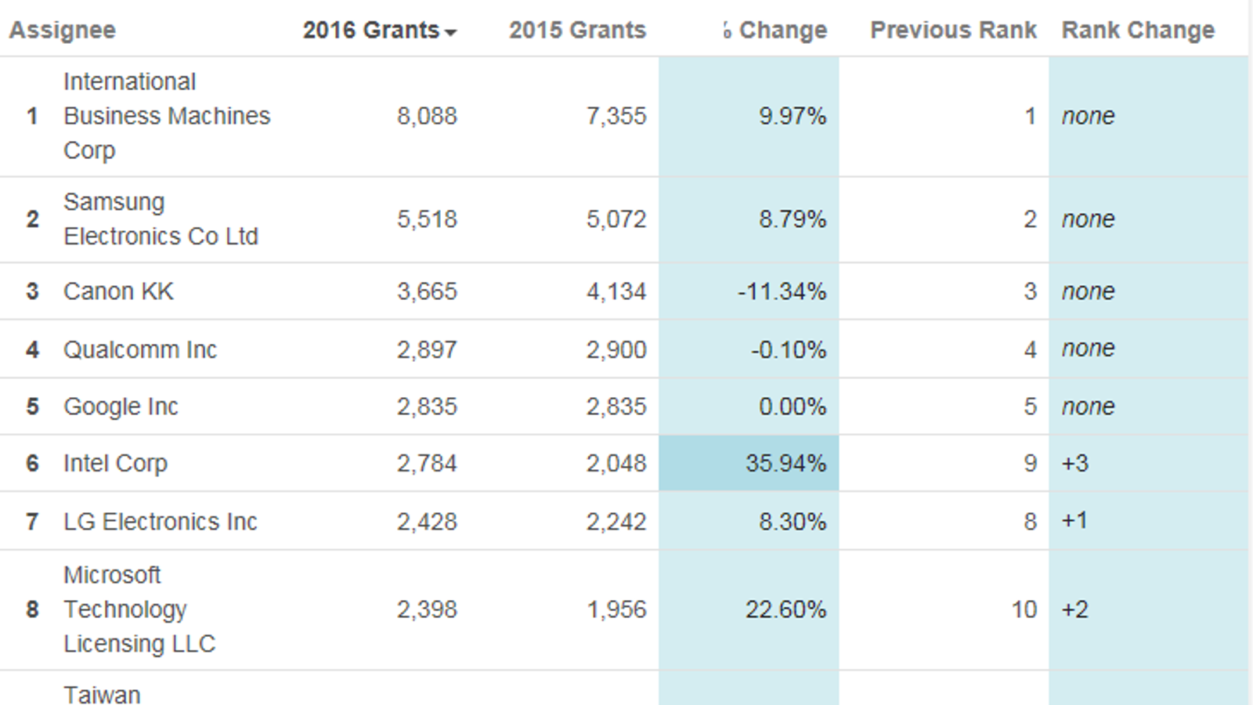
Task: Click Google's 2016 grants value 2,835
Action: [x=427, y=407]
